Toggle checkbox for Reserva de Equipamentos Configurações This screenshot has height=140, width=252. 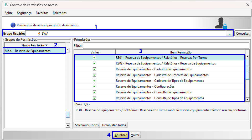[95, 87]
